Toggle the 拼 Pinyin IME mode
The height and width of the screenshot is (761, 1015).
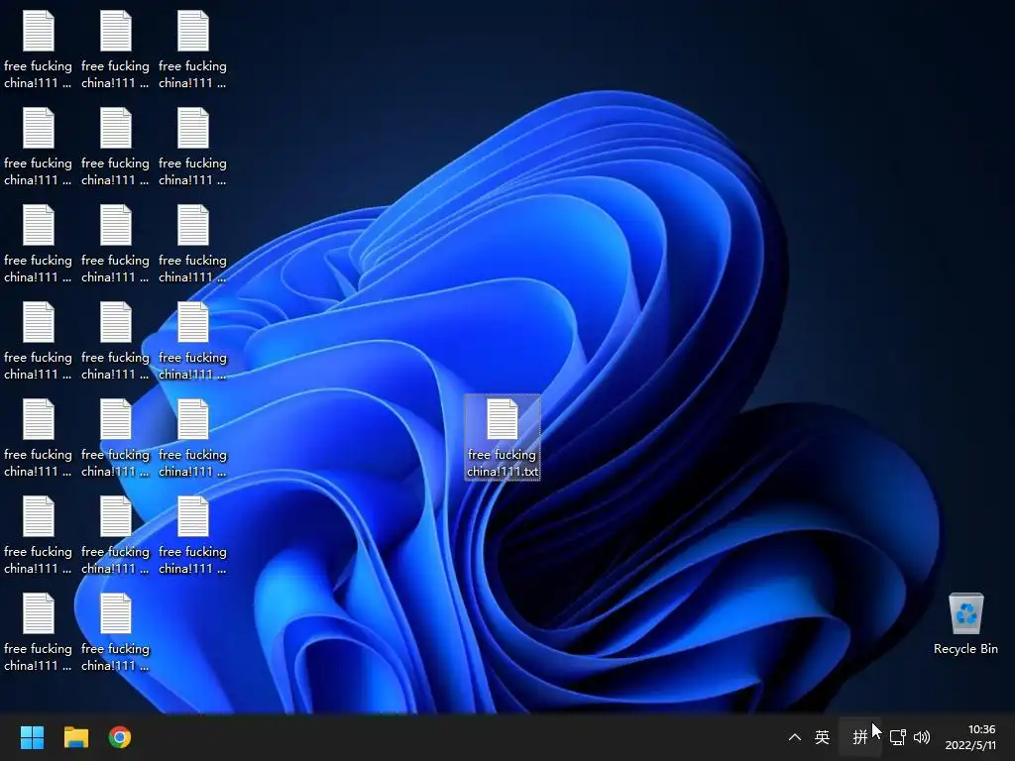coord(859,737)
